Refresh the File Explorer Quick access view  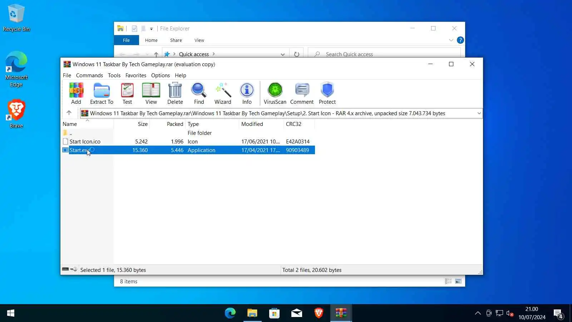[x=296, y=54]
